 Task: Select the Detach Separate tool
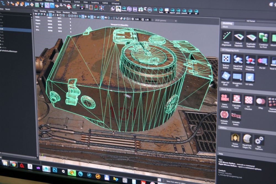pyautogui.click(x=239, y=36)
